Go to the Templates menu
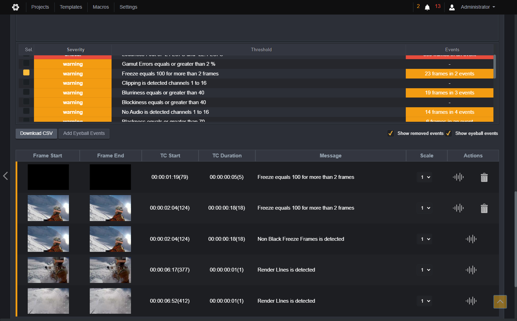 pos(71,7)
